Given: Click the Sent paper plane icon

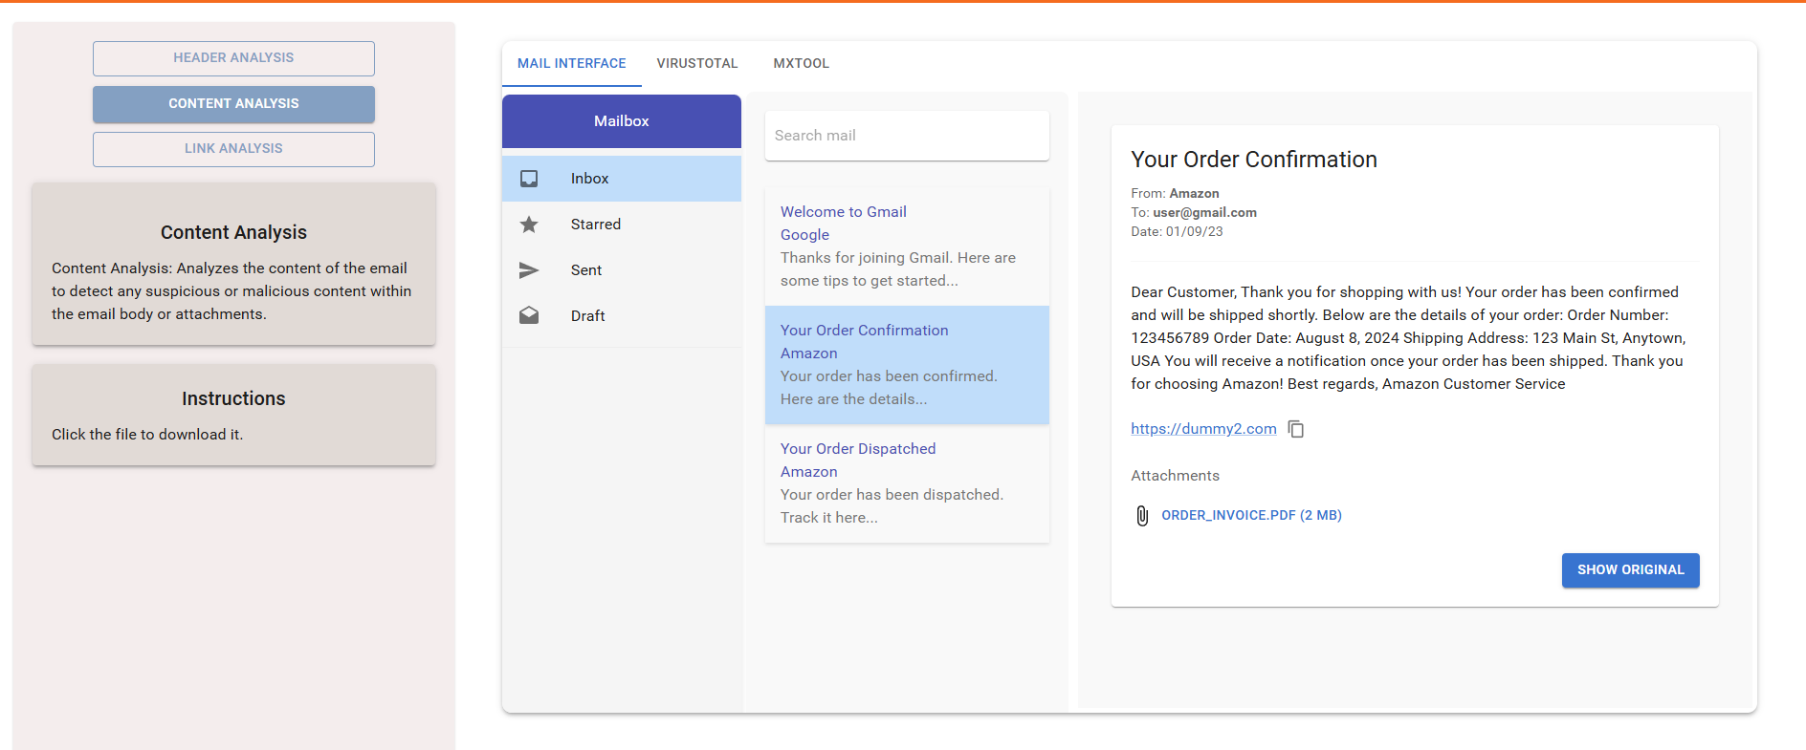Looking at the screenshot, I should tap(529, 270).
